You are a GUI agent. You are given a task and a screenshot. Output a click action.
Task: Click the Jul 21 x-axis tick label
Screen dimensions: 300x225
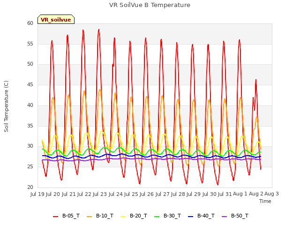pyautogui.click(x=68, y=194)
